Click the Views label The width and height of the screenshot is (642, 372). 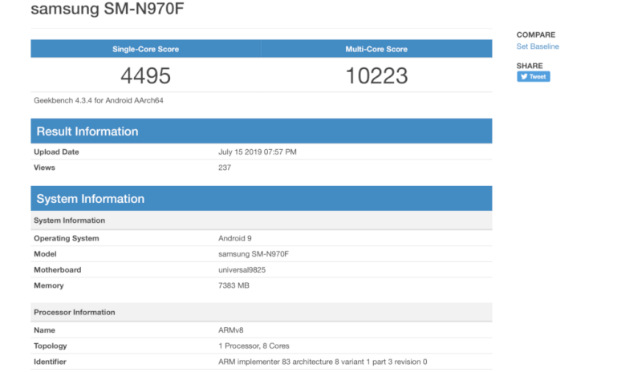click(x=44, y=168)
